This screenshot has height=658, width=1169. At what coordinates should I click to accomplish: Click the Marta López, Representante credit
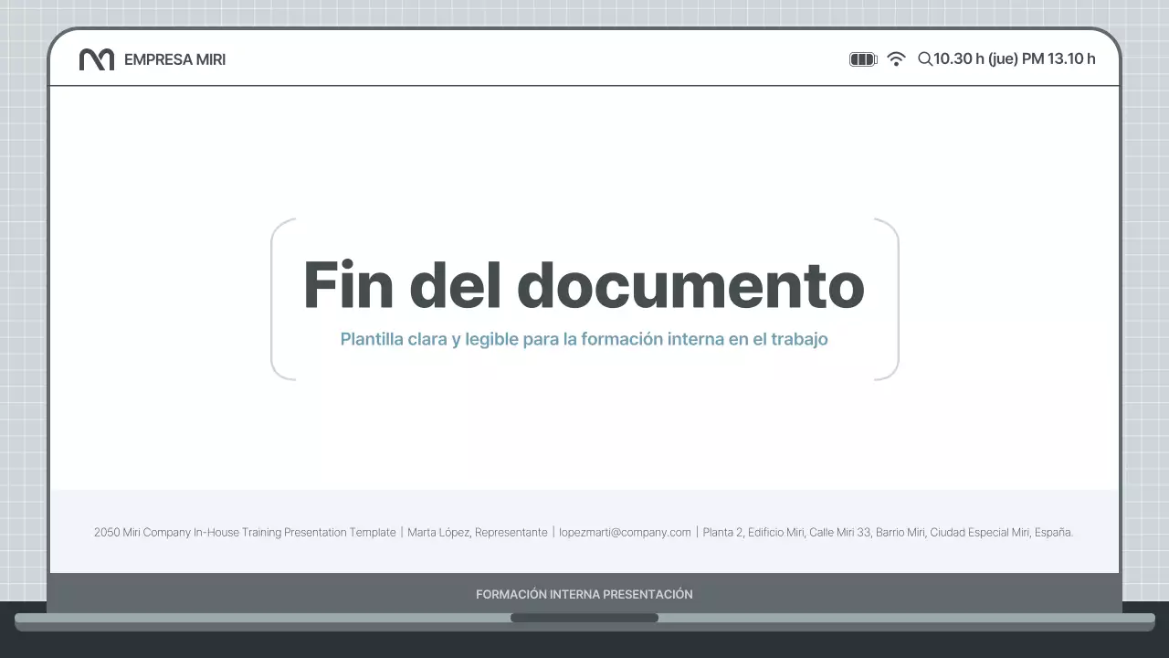[x=479, y=532]
